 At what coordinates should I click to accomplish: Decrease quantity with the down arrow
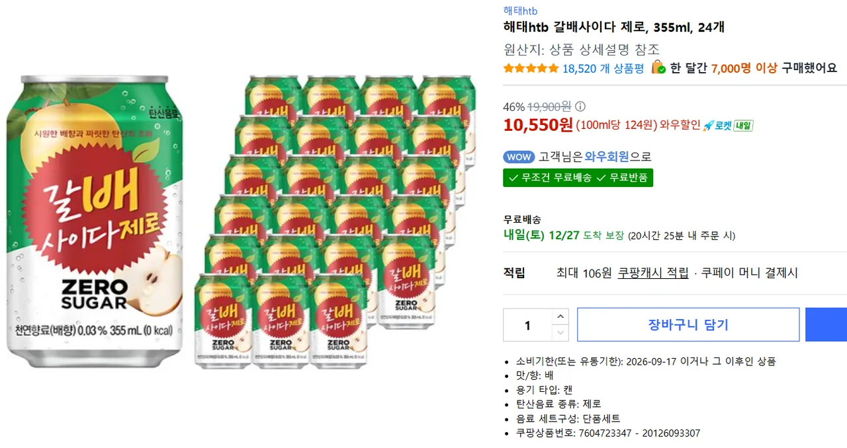pos(560,333)
